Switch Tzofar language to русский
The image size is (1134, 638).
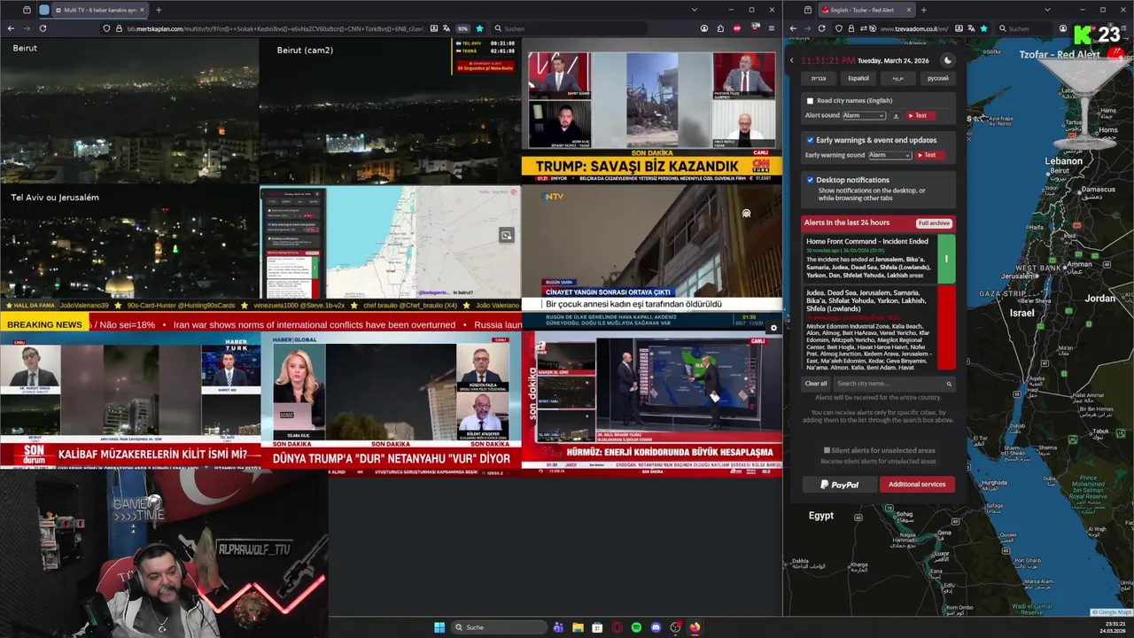(x=937, y=78)
